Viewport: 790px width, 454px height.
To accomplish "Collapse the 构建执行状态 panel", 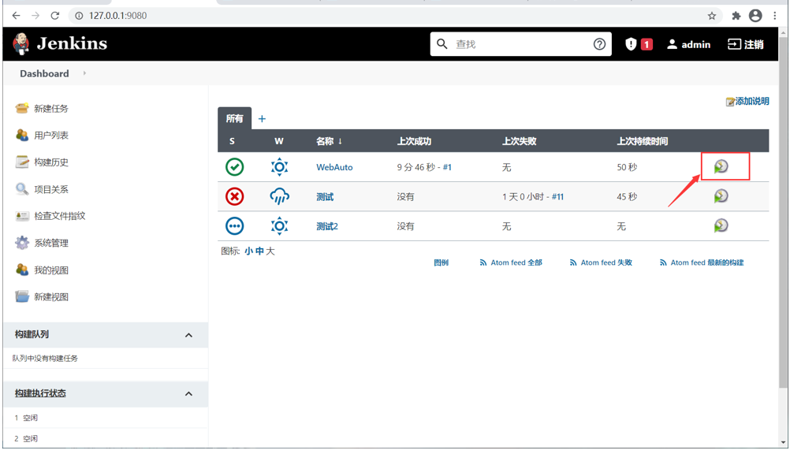I will coord(188,393).
